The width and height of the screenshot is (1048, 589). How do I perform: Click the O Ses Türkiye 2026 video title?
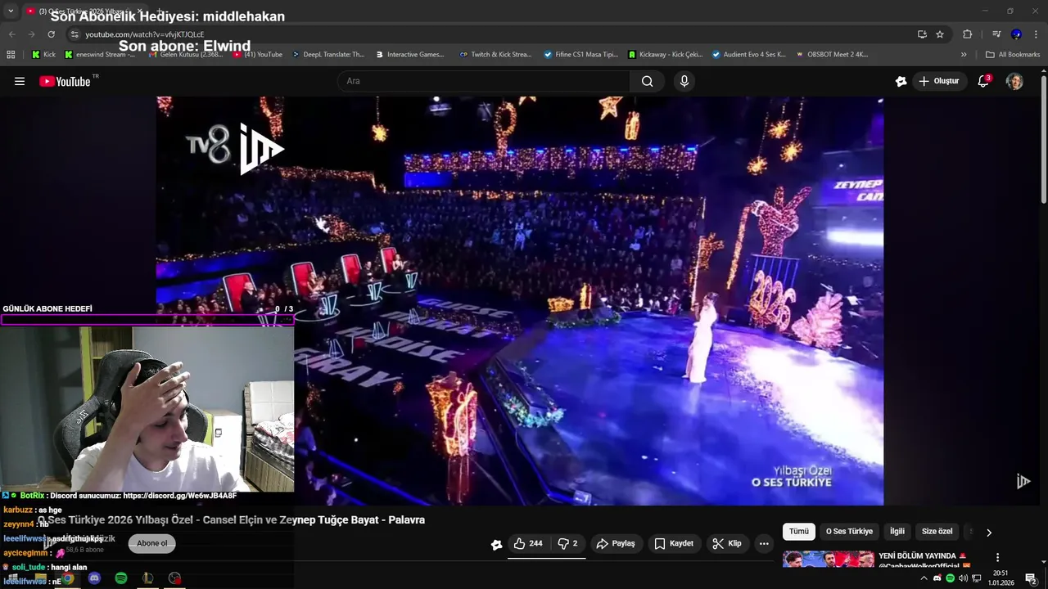coord(231,519)
